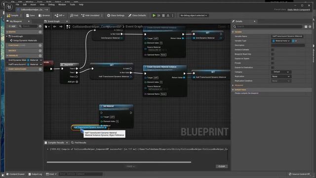Screen dimensions: 316x178
Task: Click the Source Control Off button
Action: tap(299, 174)
